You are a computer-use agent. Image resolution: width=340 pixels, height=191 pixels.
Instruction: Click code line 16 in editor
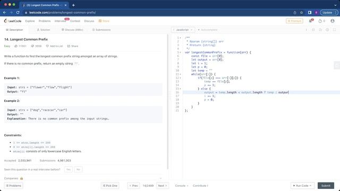pos(261,92)
